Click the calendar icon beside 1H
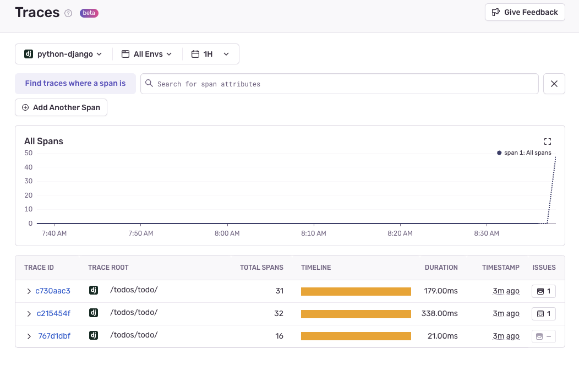 pos(195,54)
